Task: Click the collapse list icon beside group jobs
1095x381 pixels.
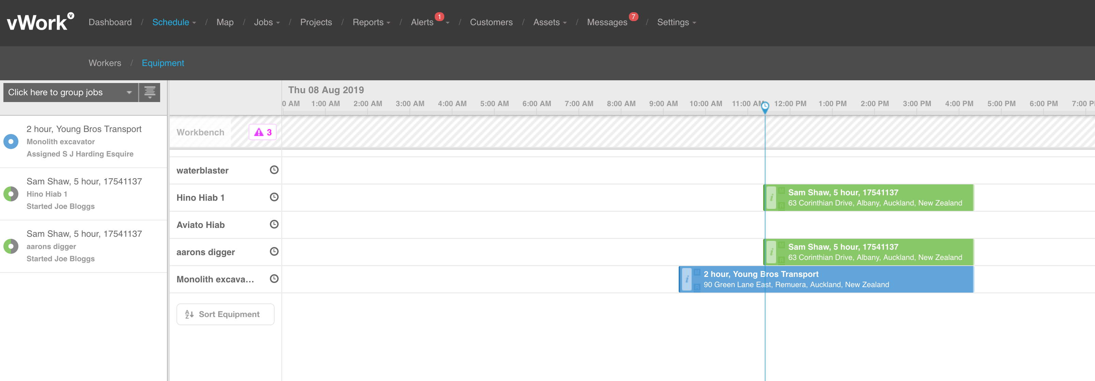Action: pos(150,92)
